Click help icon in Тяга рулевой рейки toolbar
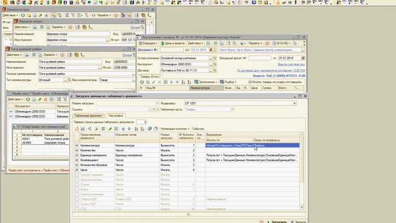Image resolution: width=396 pixels, height=223 pixels. click(62, 55)
